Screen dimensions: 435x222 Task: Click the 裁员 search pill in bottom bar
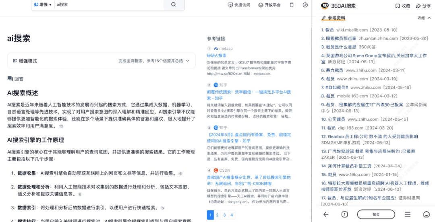(x=376, y=214)
